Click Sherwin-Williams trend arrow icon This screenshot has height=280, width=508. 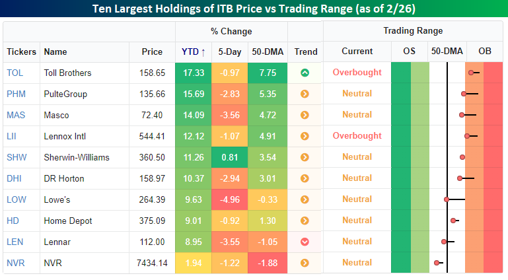tap(305, 157)
